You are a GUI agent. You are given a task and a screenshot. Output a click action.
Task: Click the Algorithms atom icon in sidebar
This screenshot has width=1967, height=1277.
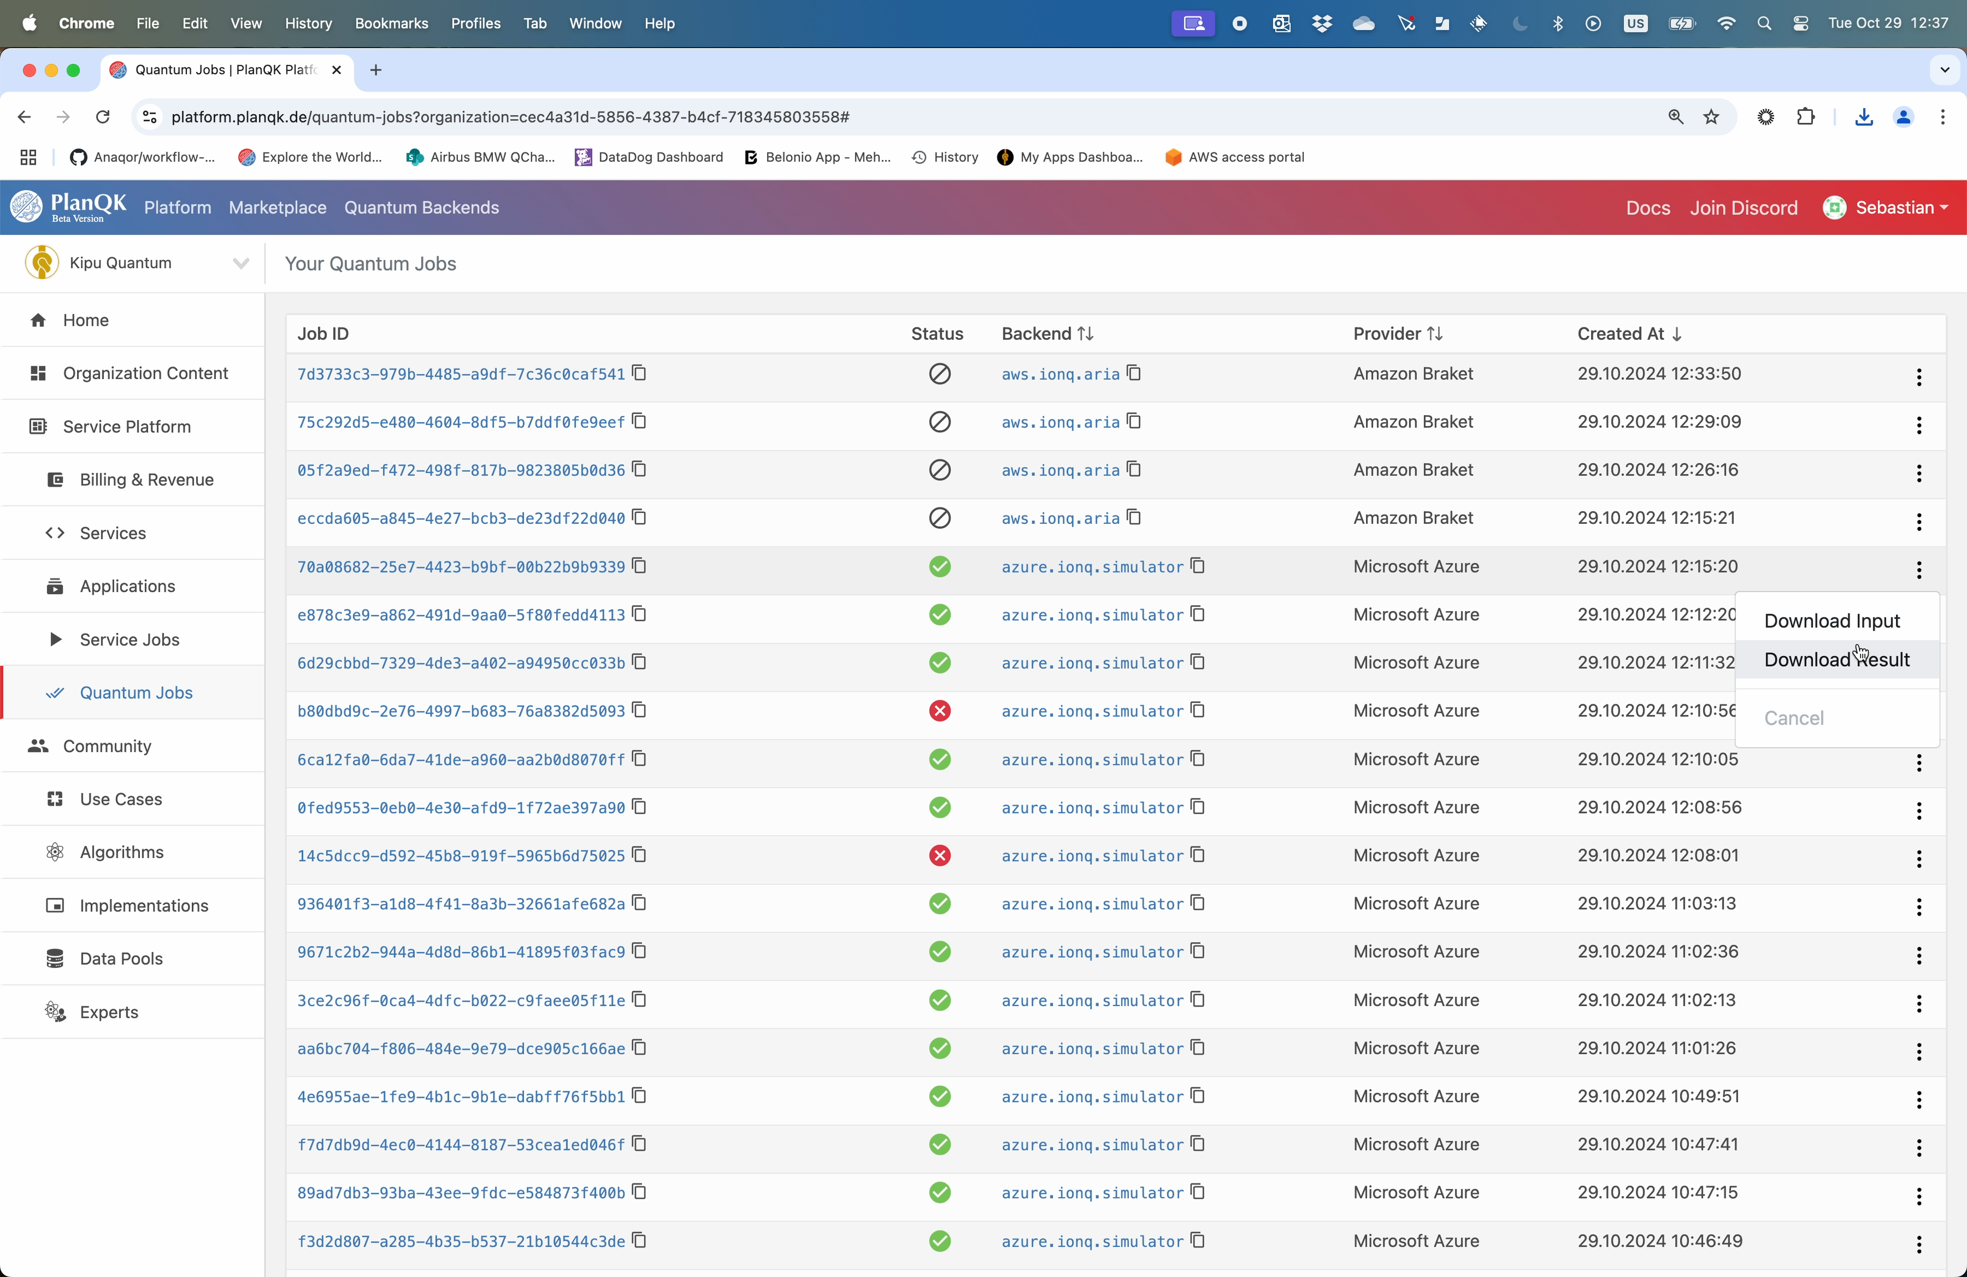pyautogui.click(x=55, y=851)
